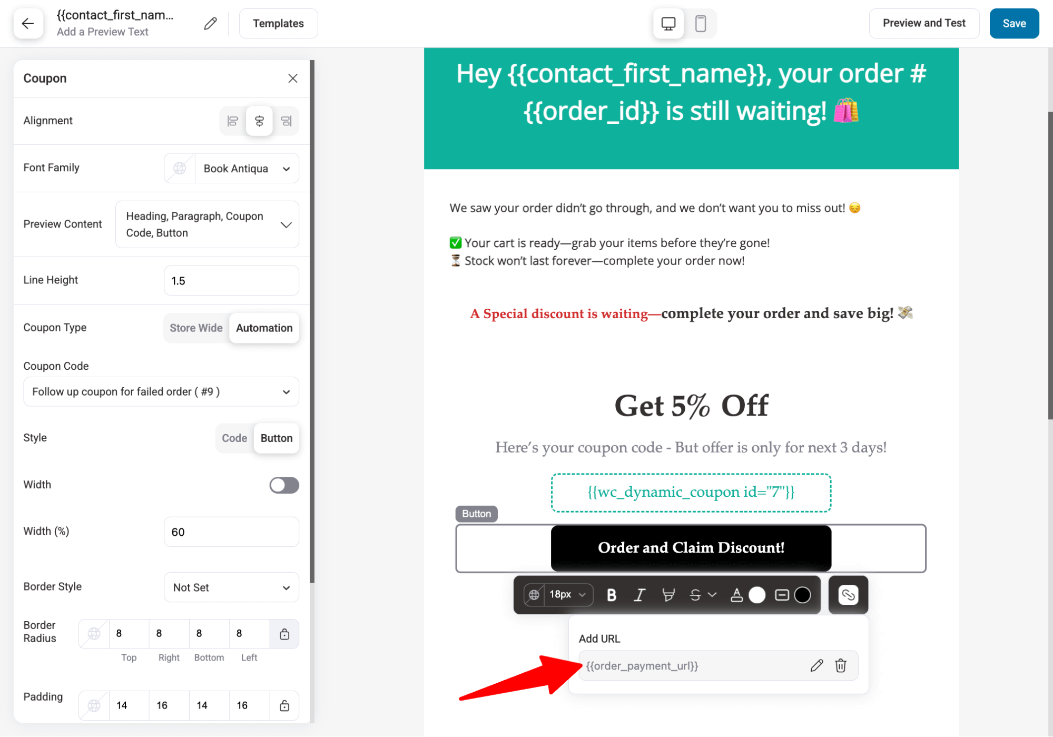Click the delete trash icon for payment URL
The height and width of the screenshot is (737, 1053).
[x=840, y=664]
